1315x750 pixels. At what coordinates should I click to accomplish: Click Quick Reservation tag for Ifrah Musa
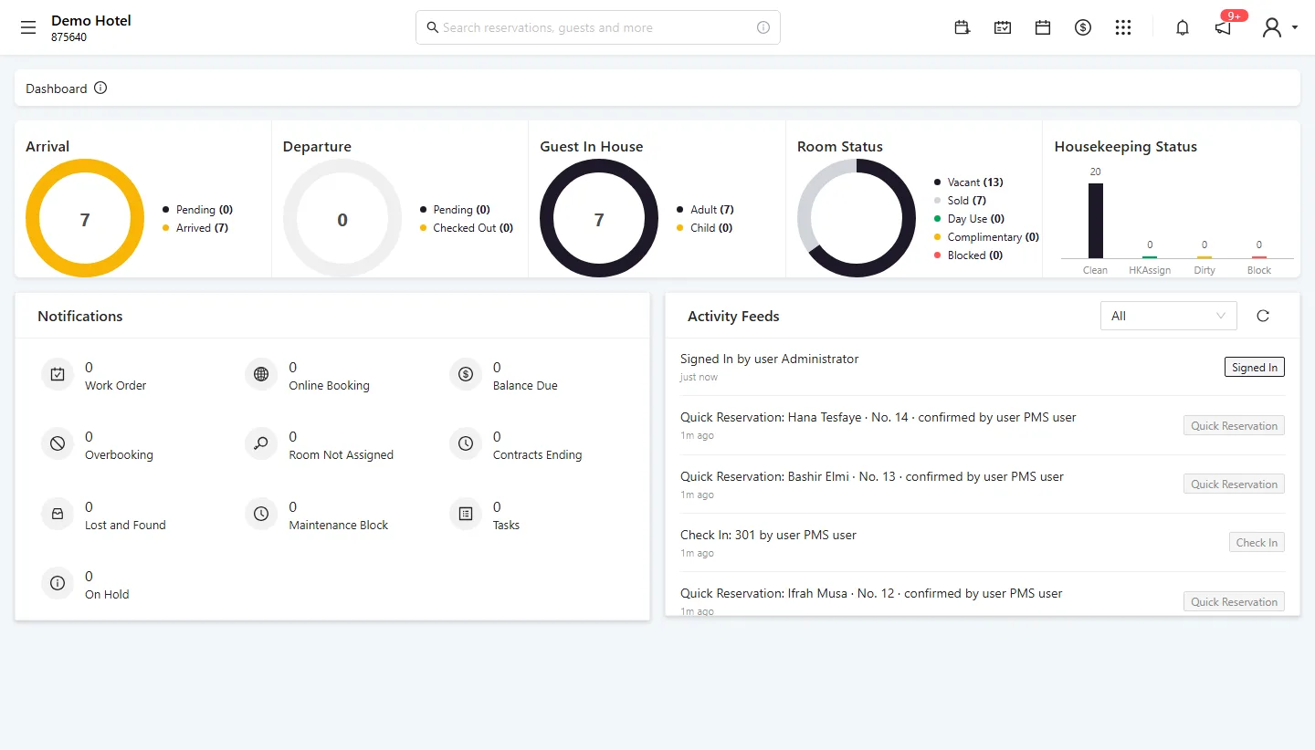tap(1235, 601)
